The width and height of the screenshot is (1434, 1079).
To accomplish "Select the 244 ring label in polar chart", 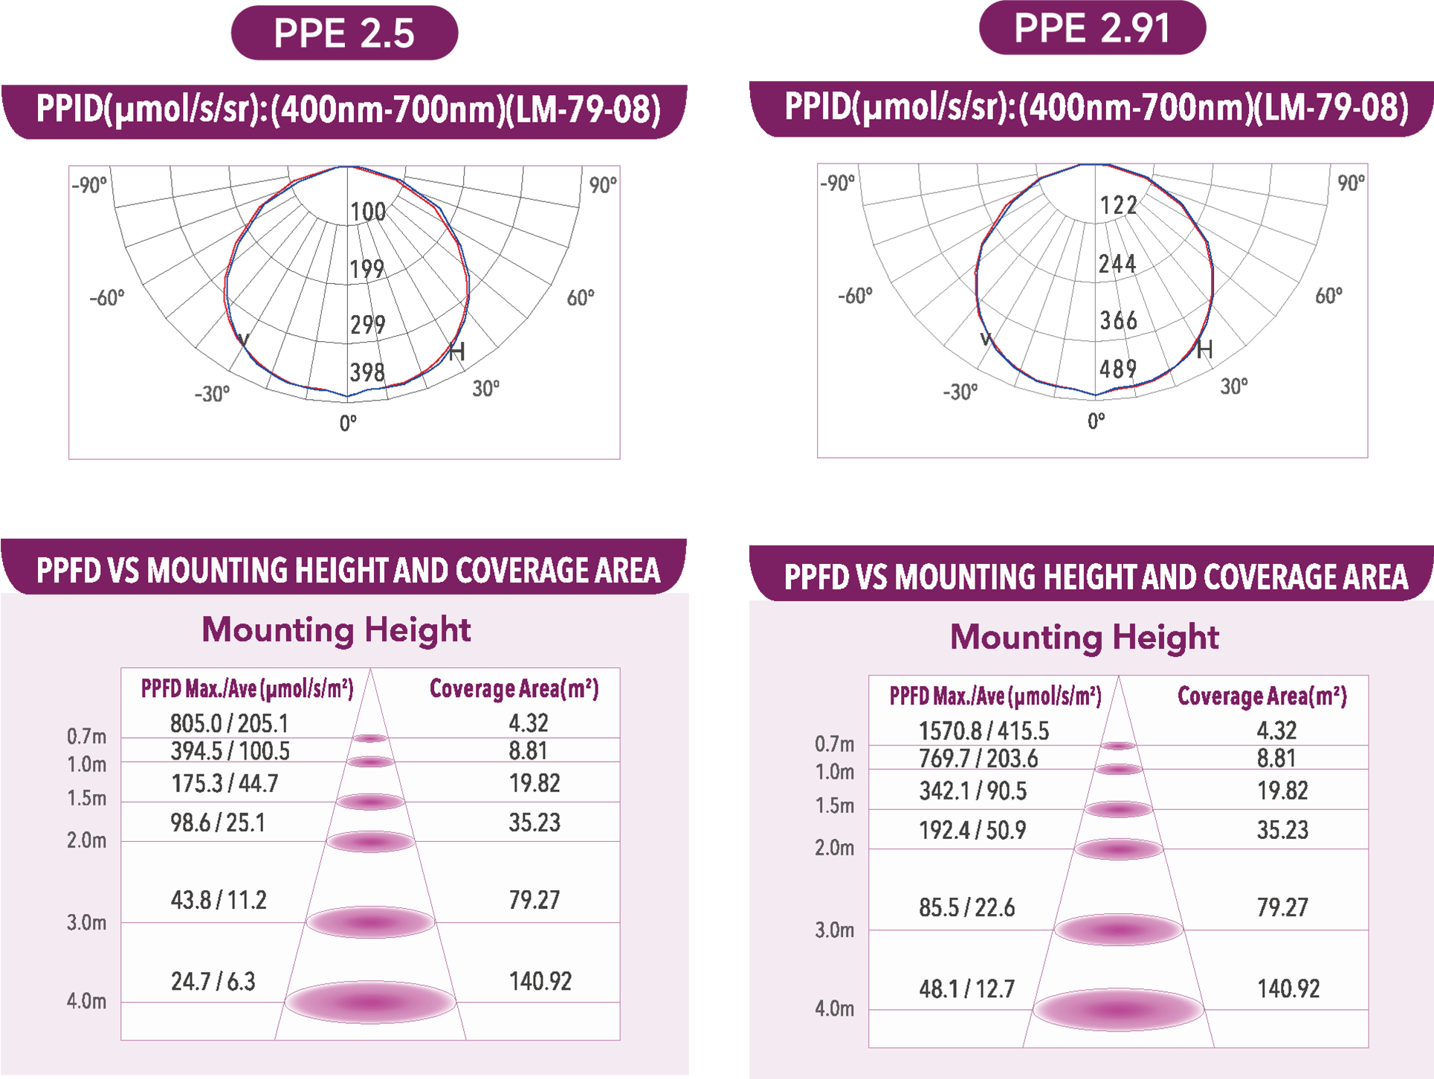I will pyautogui.click(x=1117, y=264).
